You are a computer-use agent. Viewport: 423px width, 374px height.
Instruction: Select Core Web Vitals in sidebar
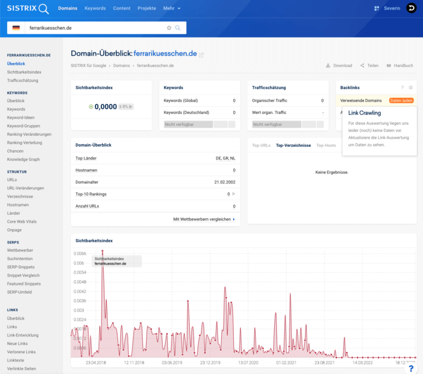pyautogui.click(x=21, y=221)
